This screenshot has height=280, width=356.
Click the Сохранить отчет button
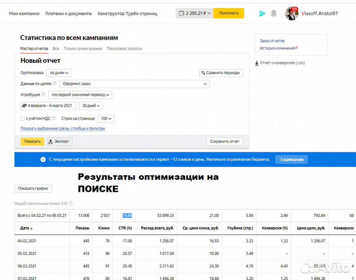tap(225, 142)
